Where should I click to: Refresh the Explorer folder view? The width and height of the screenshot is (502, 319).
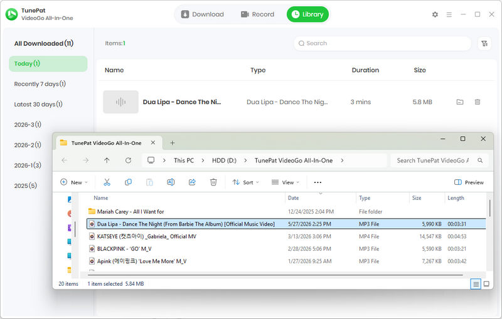128,160
